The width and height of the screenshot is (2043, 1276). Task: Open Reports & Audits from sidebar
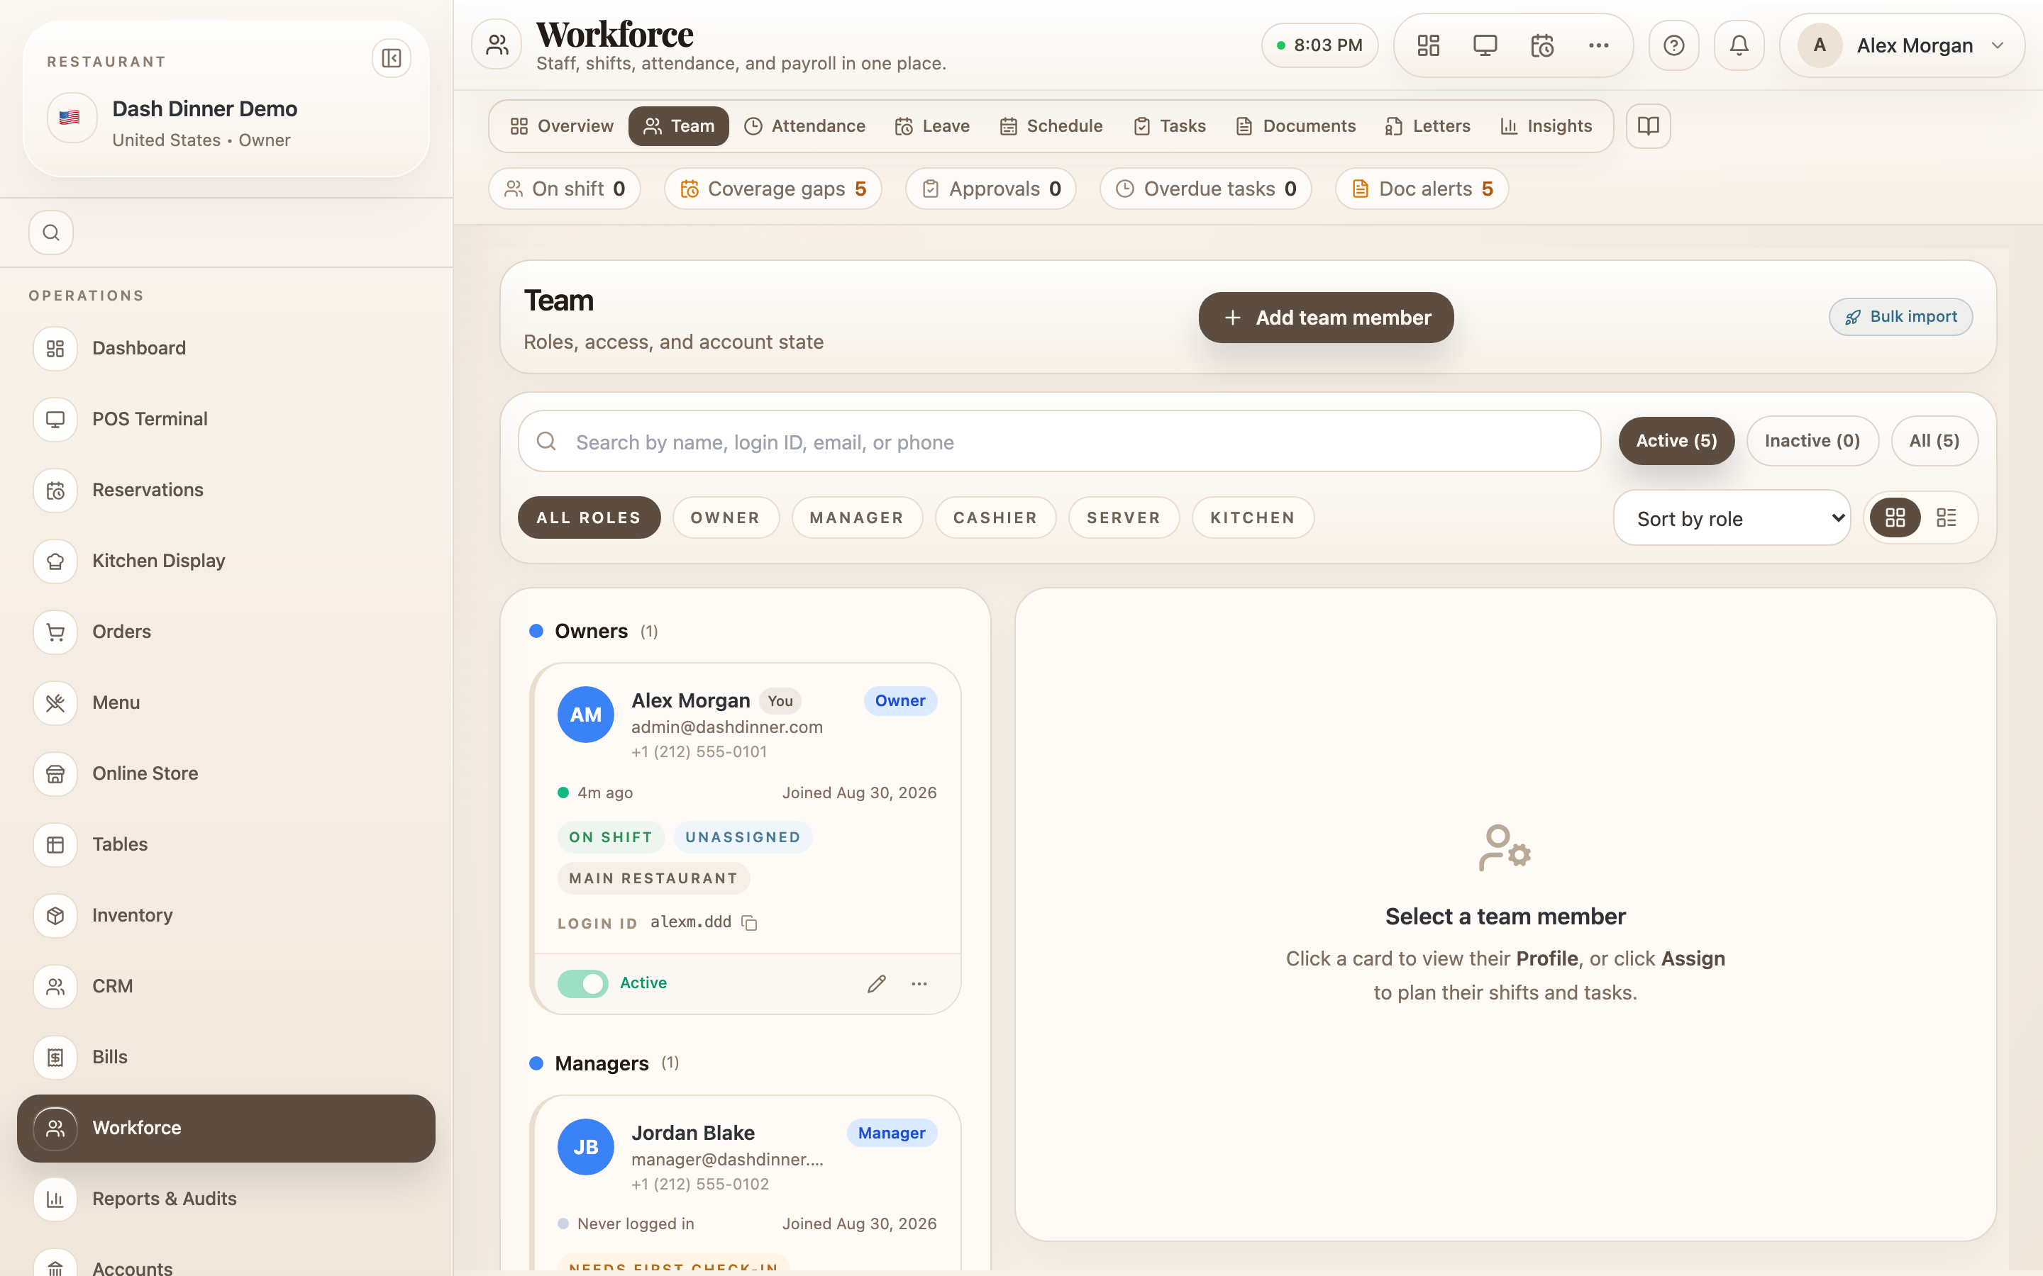pos(226,1199)
